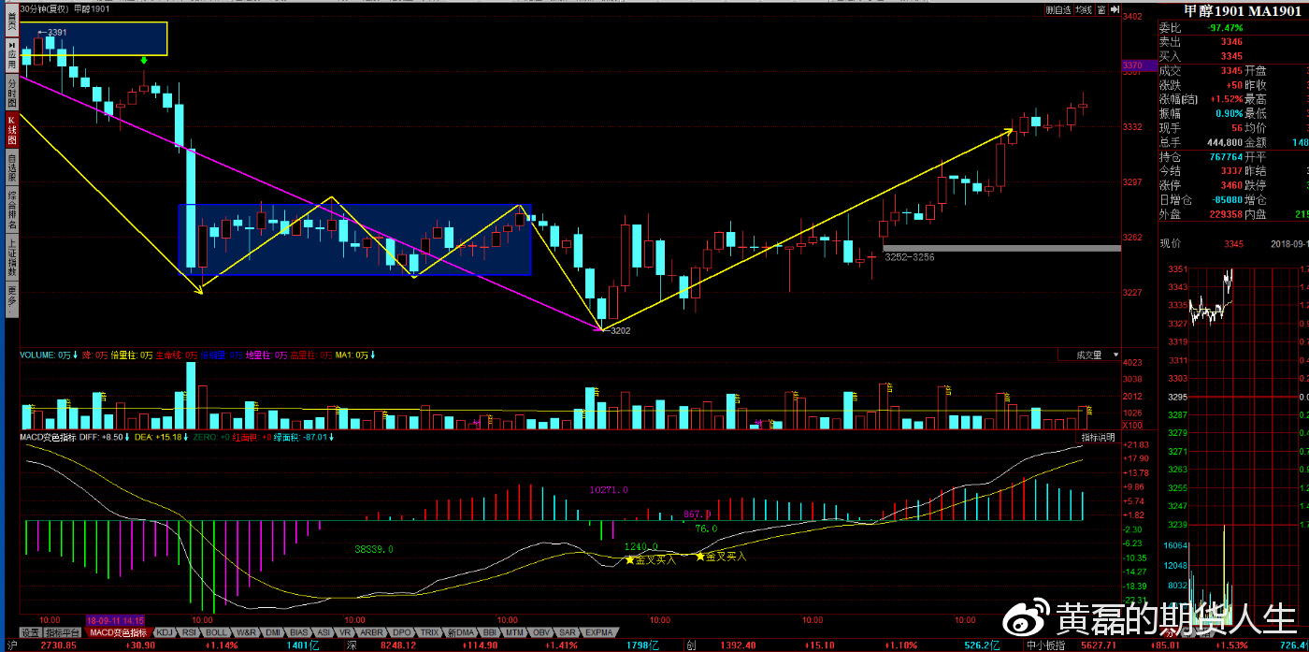Select the W&R indicator tab
Viewport: 1309px width, 652px height.
(246, 633)
